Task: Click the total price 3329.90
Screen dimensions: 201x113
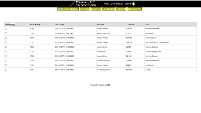Action: pos(129,29)
